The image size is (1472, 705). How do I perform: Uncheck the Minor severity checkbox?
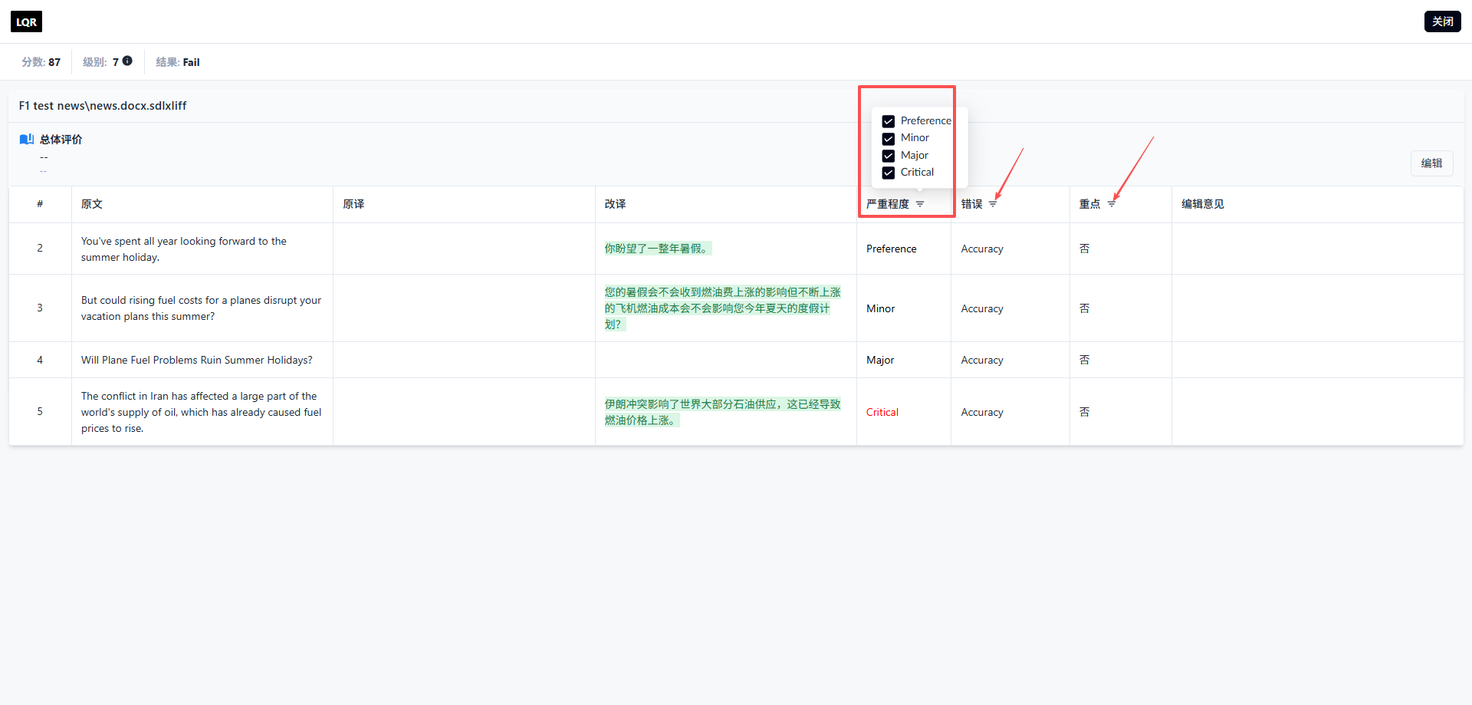(889, 139)
